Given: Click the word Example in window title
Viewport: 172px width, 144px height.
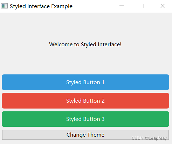Looking at the screenshot, I should pyautogui.click(x=62, y=6).
